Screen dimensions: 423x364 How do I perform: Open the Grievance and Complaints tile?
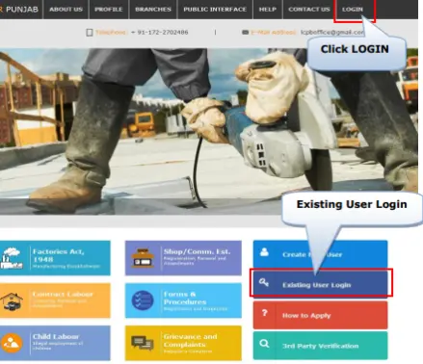pyautogui.click(x=183, y=343)
